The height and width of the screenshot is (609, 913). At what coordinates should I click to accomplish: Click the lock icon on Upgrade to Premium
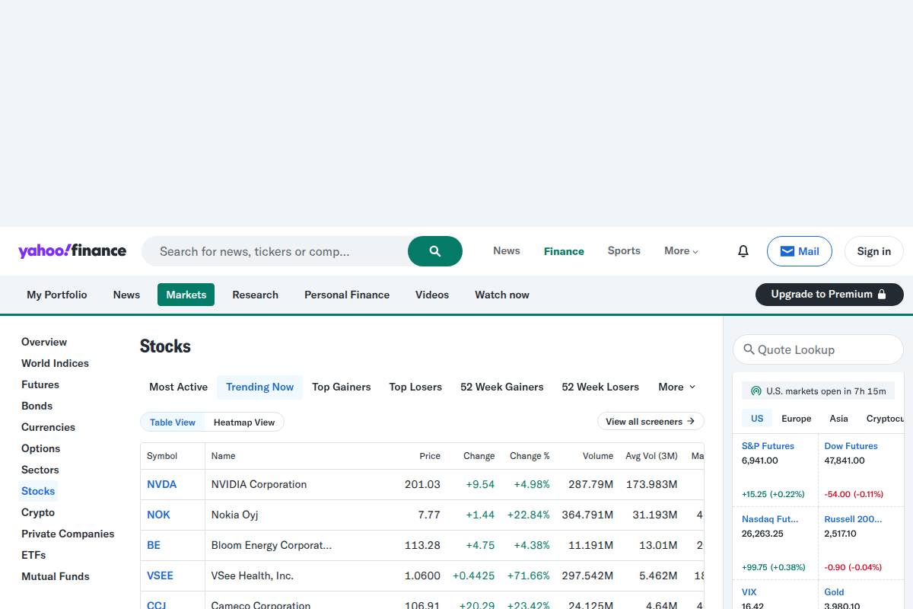[883, 295]
